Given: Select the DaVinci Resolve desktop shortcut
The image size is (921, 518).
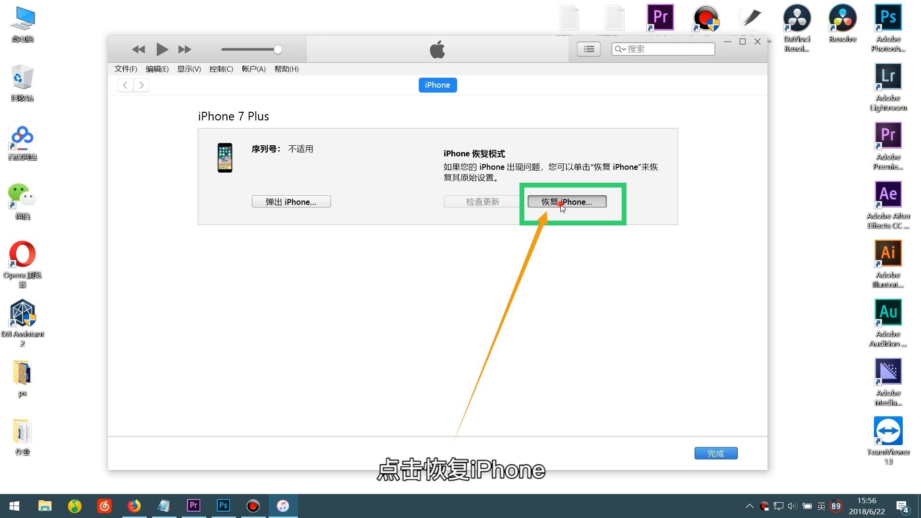Looking at the screenshot, I should [797, 28].
